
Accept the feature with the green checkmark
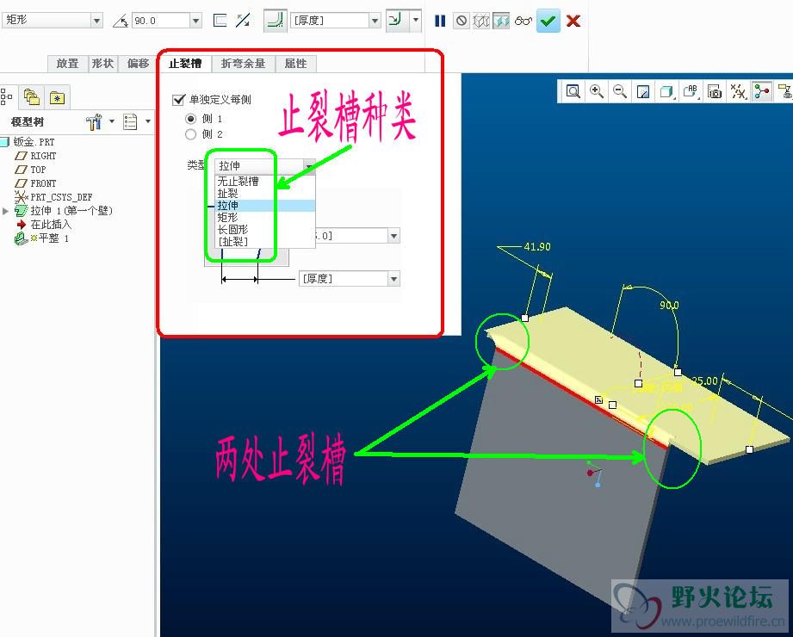[x=548, y=21]
